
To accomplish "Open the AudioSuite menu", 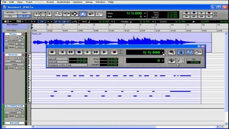I will click(x=63, y=2).
